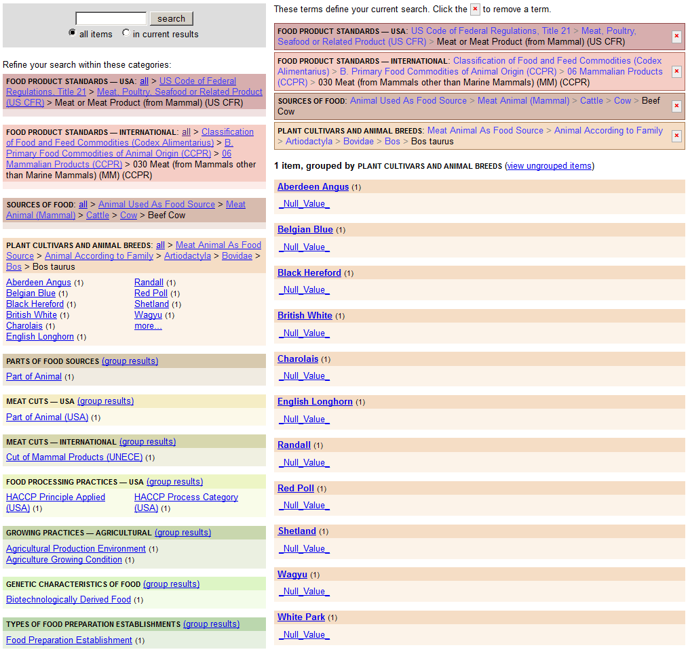This screenshot has height=654, width=690.
Task: Open Agriculture Growing Condition link
Action: [x=64, y=560]
